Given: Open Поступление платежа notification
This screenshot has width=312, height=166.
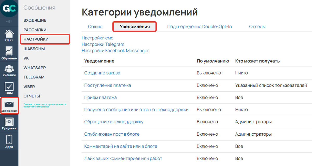Looking at the screenshot, I should [108, 85].
